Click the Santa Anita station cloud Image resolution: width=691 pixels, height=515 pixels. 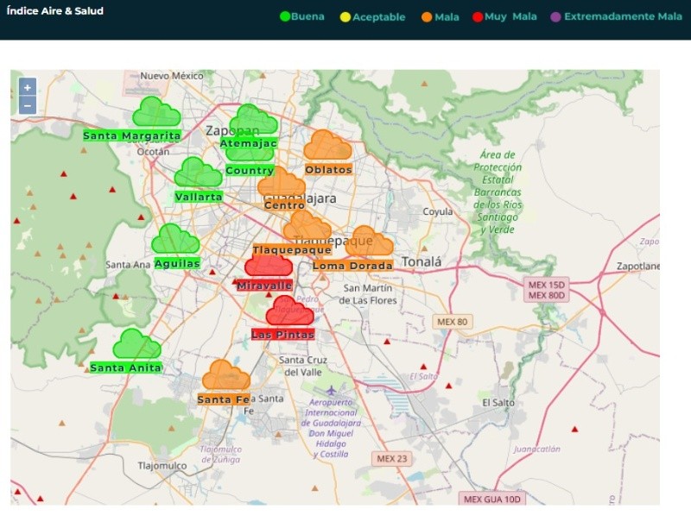click(x=136, y=344)
